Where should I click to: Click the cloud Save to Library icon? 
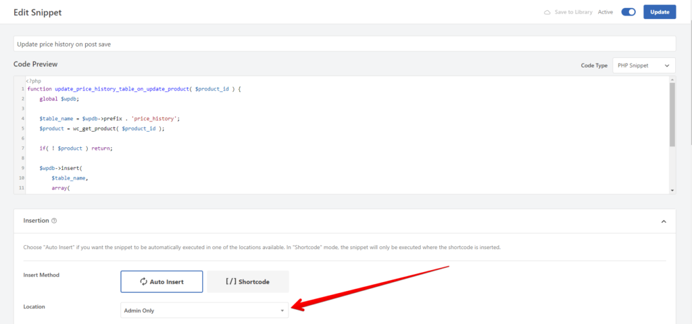click(x=547, y=12)
